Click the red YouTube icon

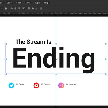(x=36, y=85)
